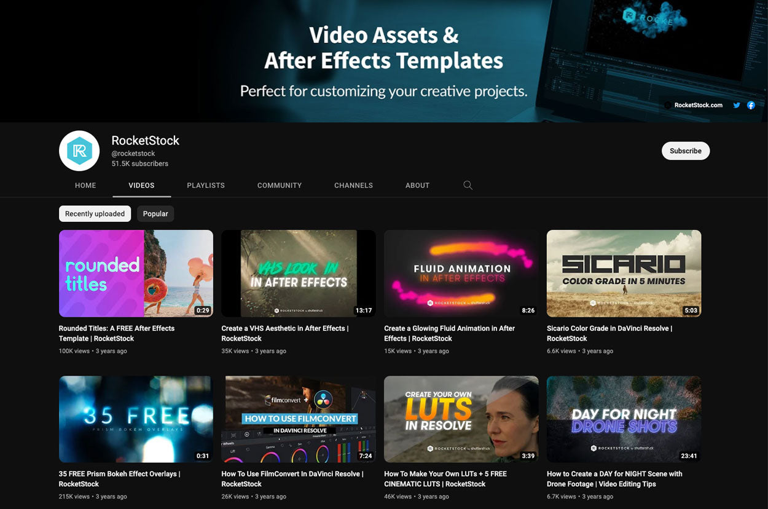View the ABOUT tab
Viewport: 768px width, 509px height.
pyautogui.click(x=417, y=185)
